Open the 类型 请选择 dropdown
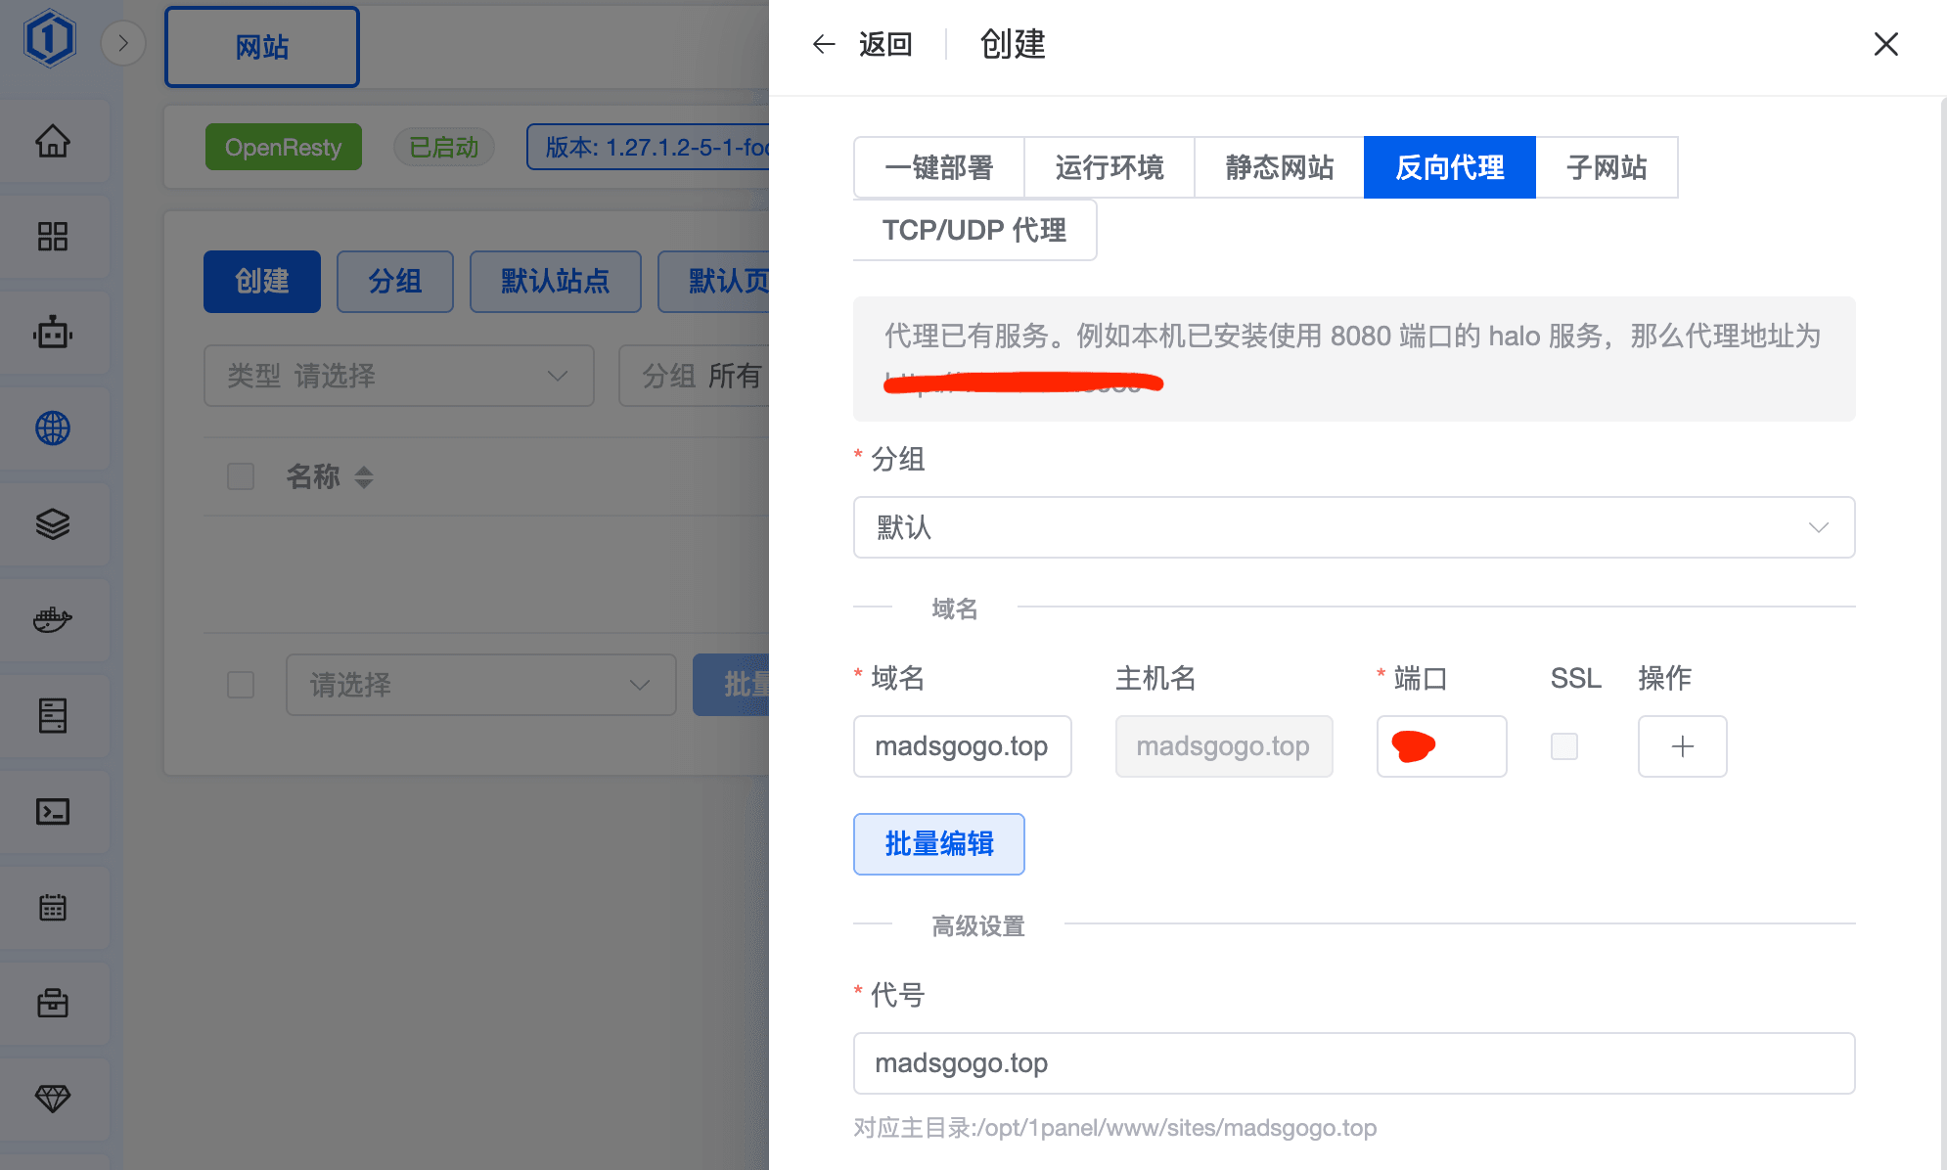This screenshot has width=1947, height=1170. pyautogui.click(x=398, y=376)
